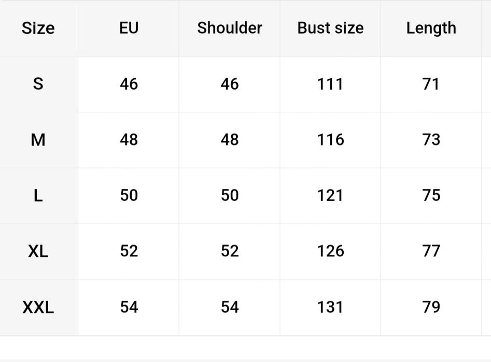491x362 pixels.
Task: Click the Shoulder column header
Action: (229, 28)
